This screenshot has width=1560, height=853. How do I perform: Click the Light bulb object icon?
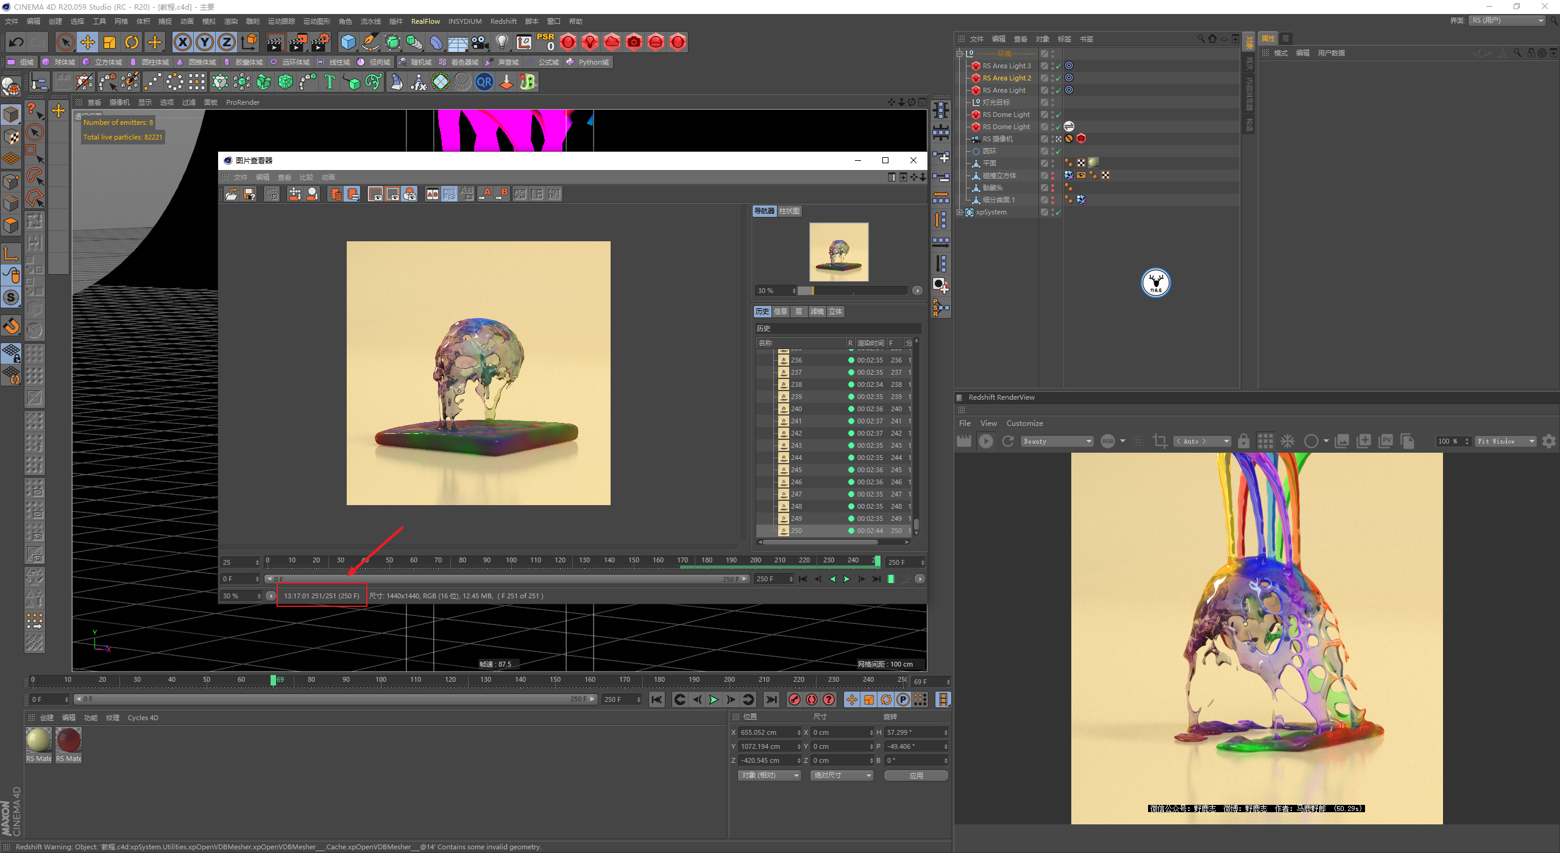[x=502, y=42]
